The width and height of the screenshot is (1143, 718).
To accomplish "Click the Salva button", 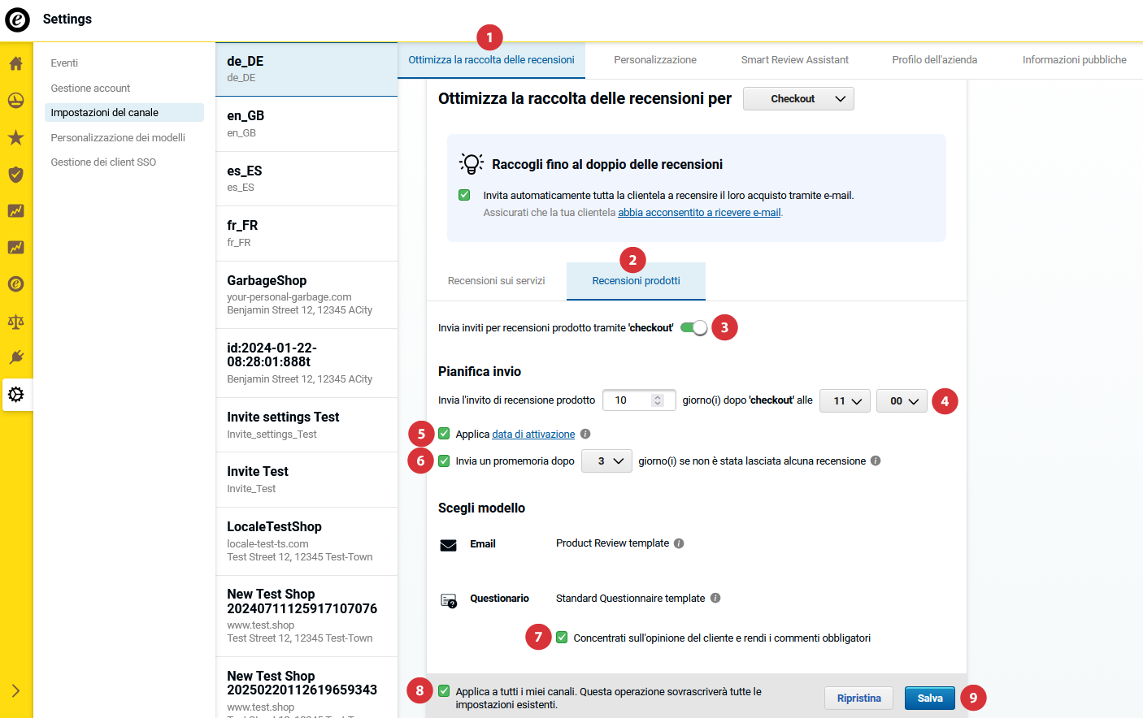I will click(x=929, y=699).
